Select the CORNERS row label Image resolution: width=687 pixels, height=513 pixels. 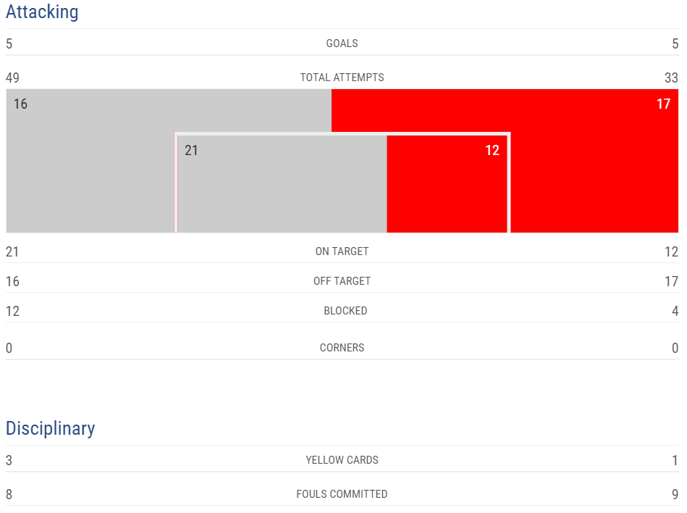(x=342, y=348)
